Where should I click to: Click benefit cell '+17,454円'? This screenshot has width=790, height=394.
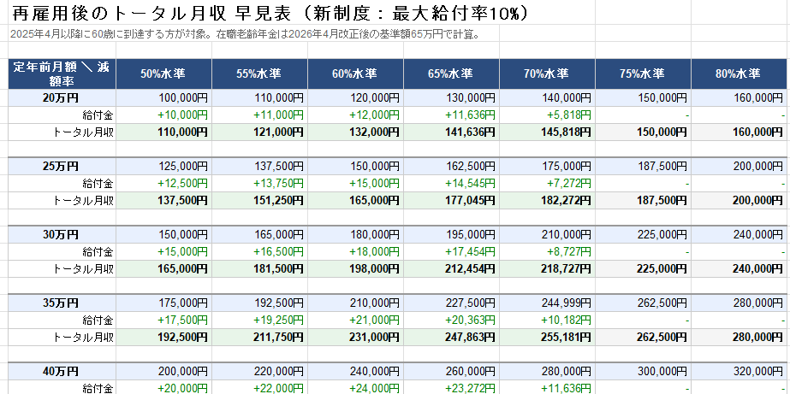click(x=451, y=252)
